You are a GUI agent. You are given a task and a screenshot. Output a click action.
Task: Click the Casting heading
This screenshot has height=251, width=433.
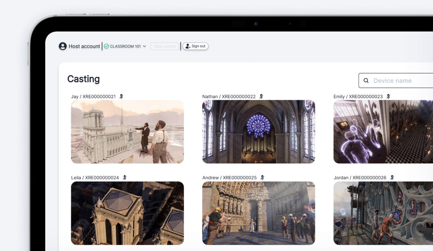point(83,79)
